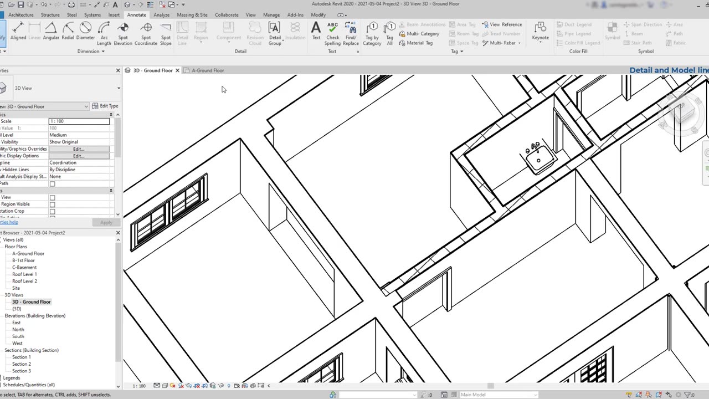Switch to the Architecture ribbon tab
Image resolution: width=709 pixels, height=399 pixels.
click(x=21, y=15)
